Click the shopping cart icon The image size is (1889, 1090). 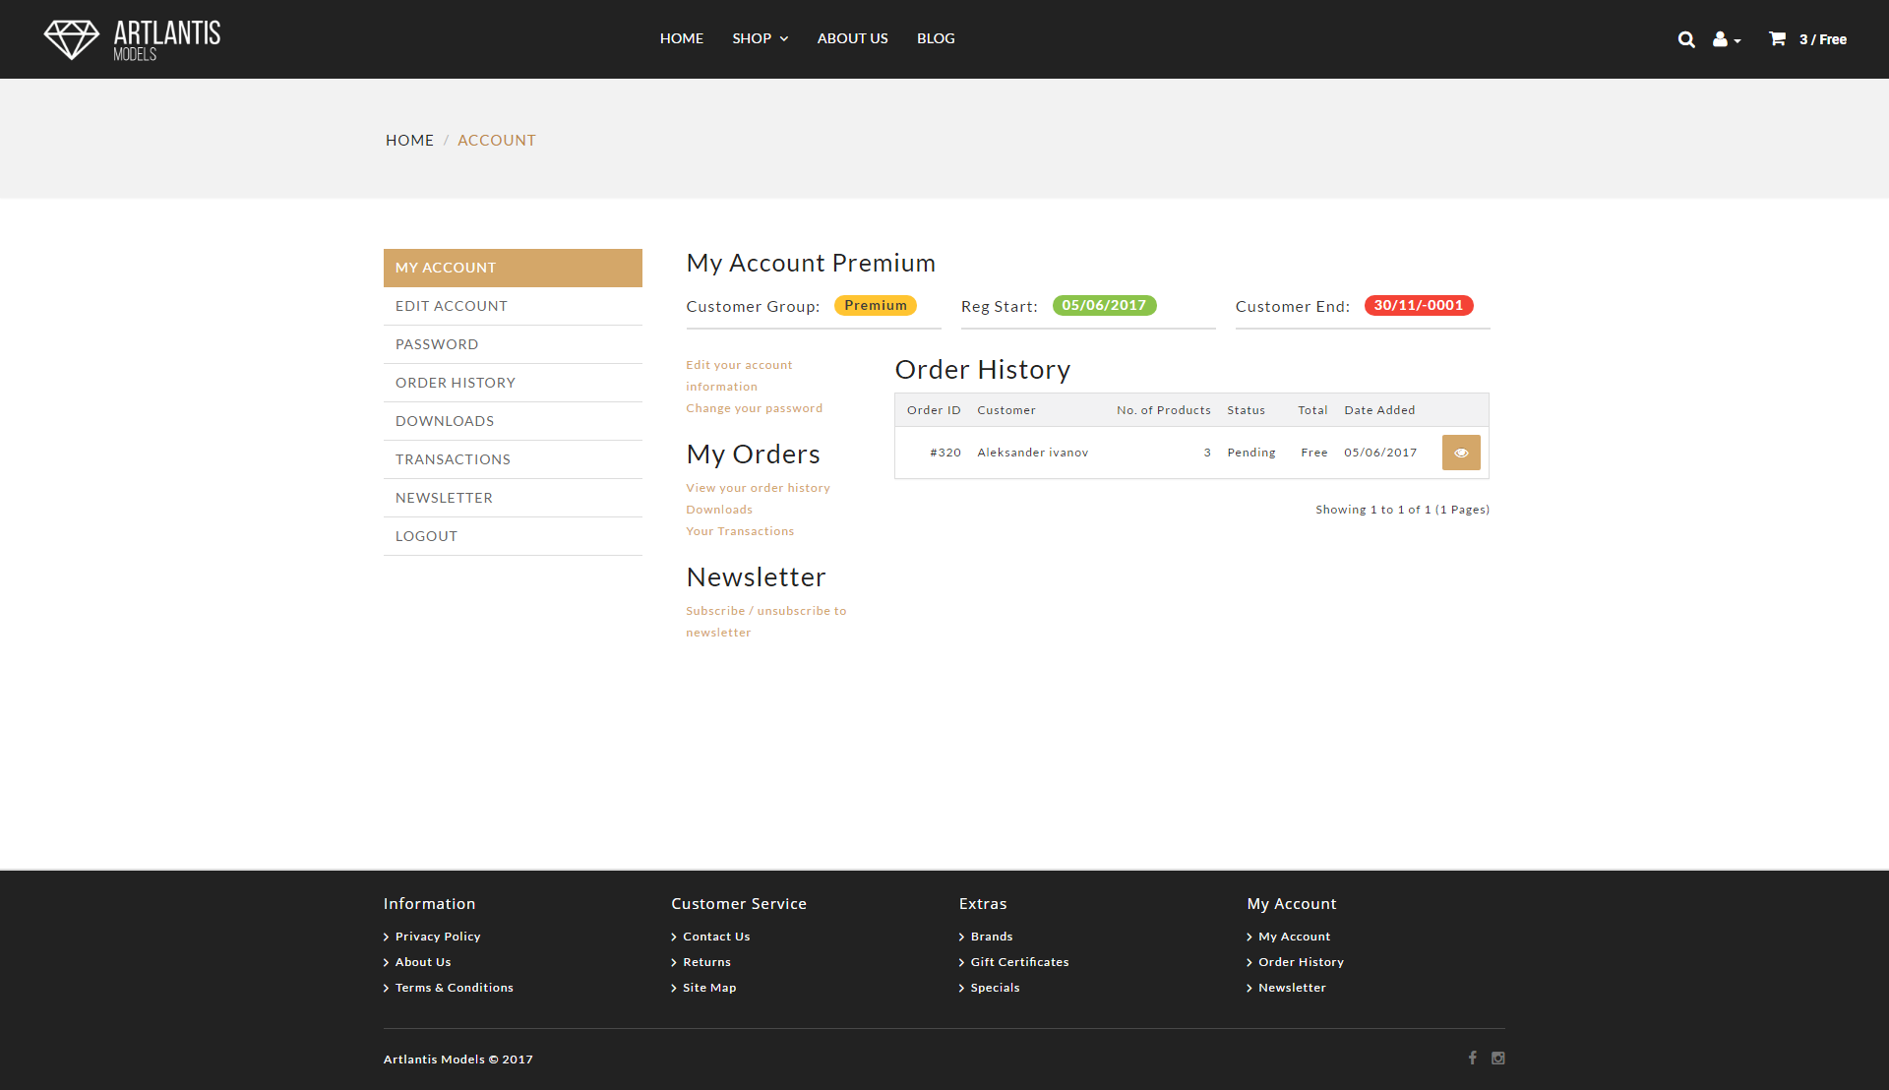[x=1777, y=38]
